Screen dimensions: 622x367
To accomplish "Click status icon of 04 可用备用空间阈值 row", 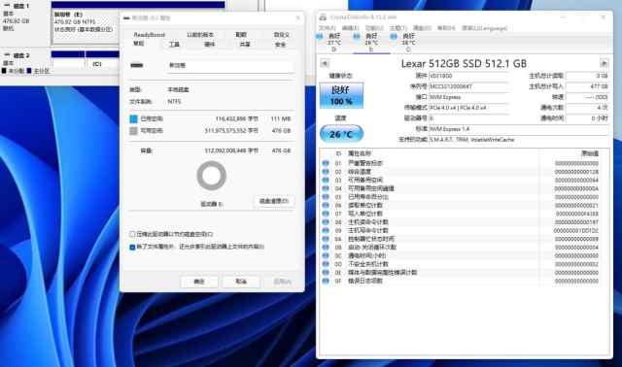I will [x=326, y=188].
